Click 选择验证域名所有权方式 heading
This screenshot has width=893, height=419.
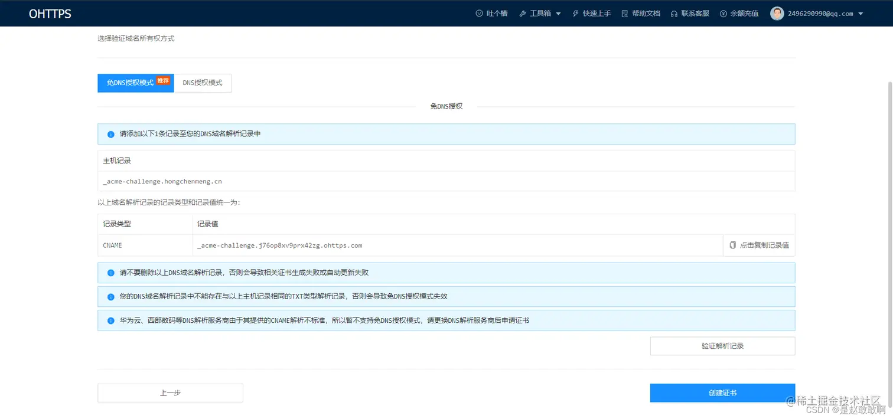[x=136, y=38]
